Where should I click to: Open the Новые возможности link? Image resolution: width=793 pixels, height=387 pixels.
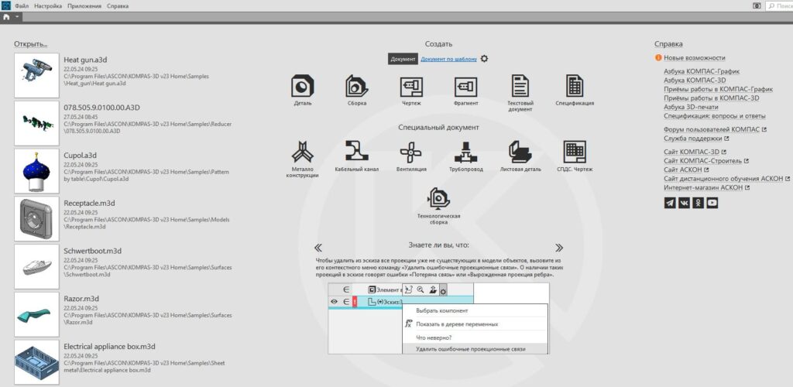695,58
